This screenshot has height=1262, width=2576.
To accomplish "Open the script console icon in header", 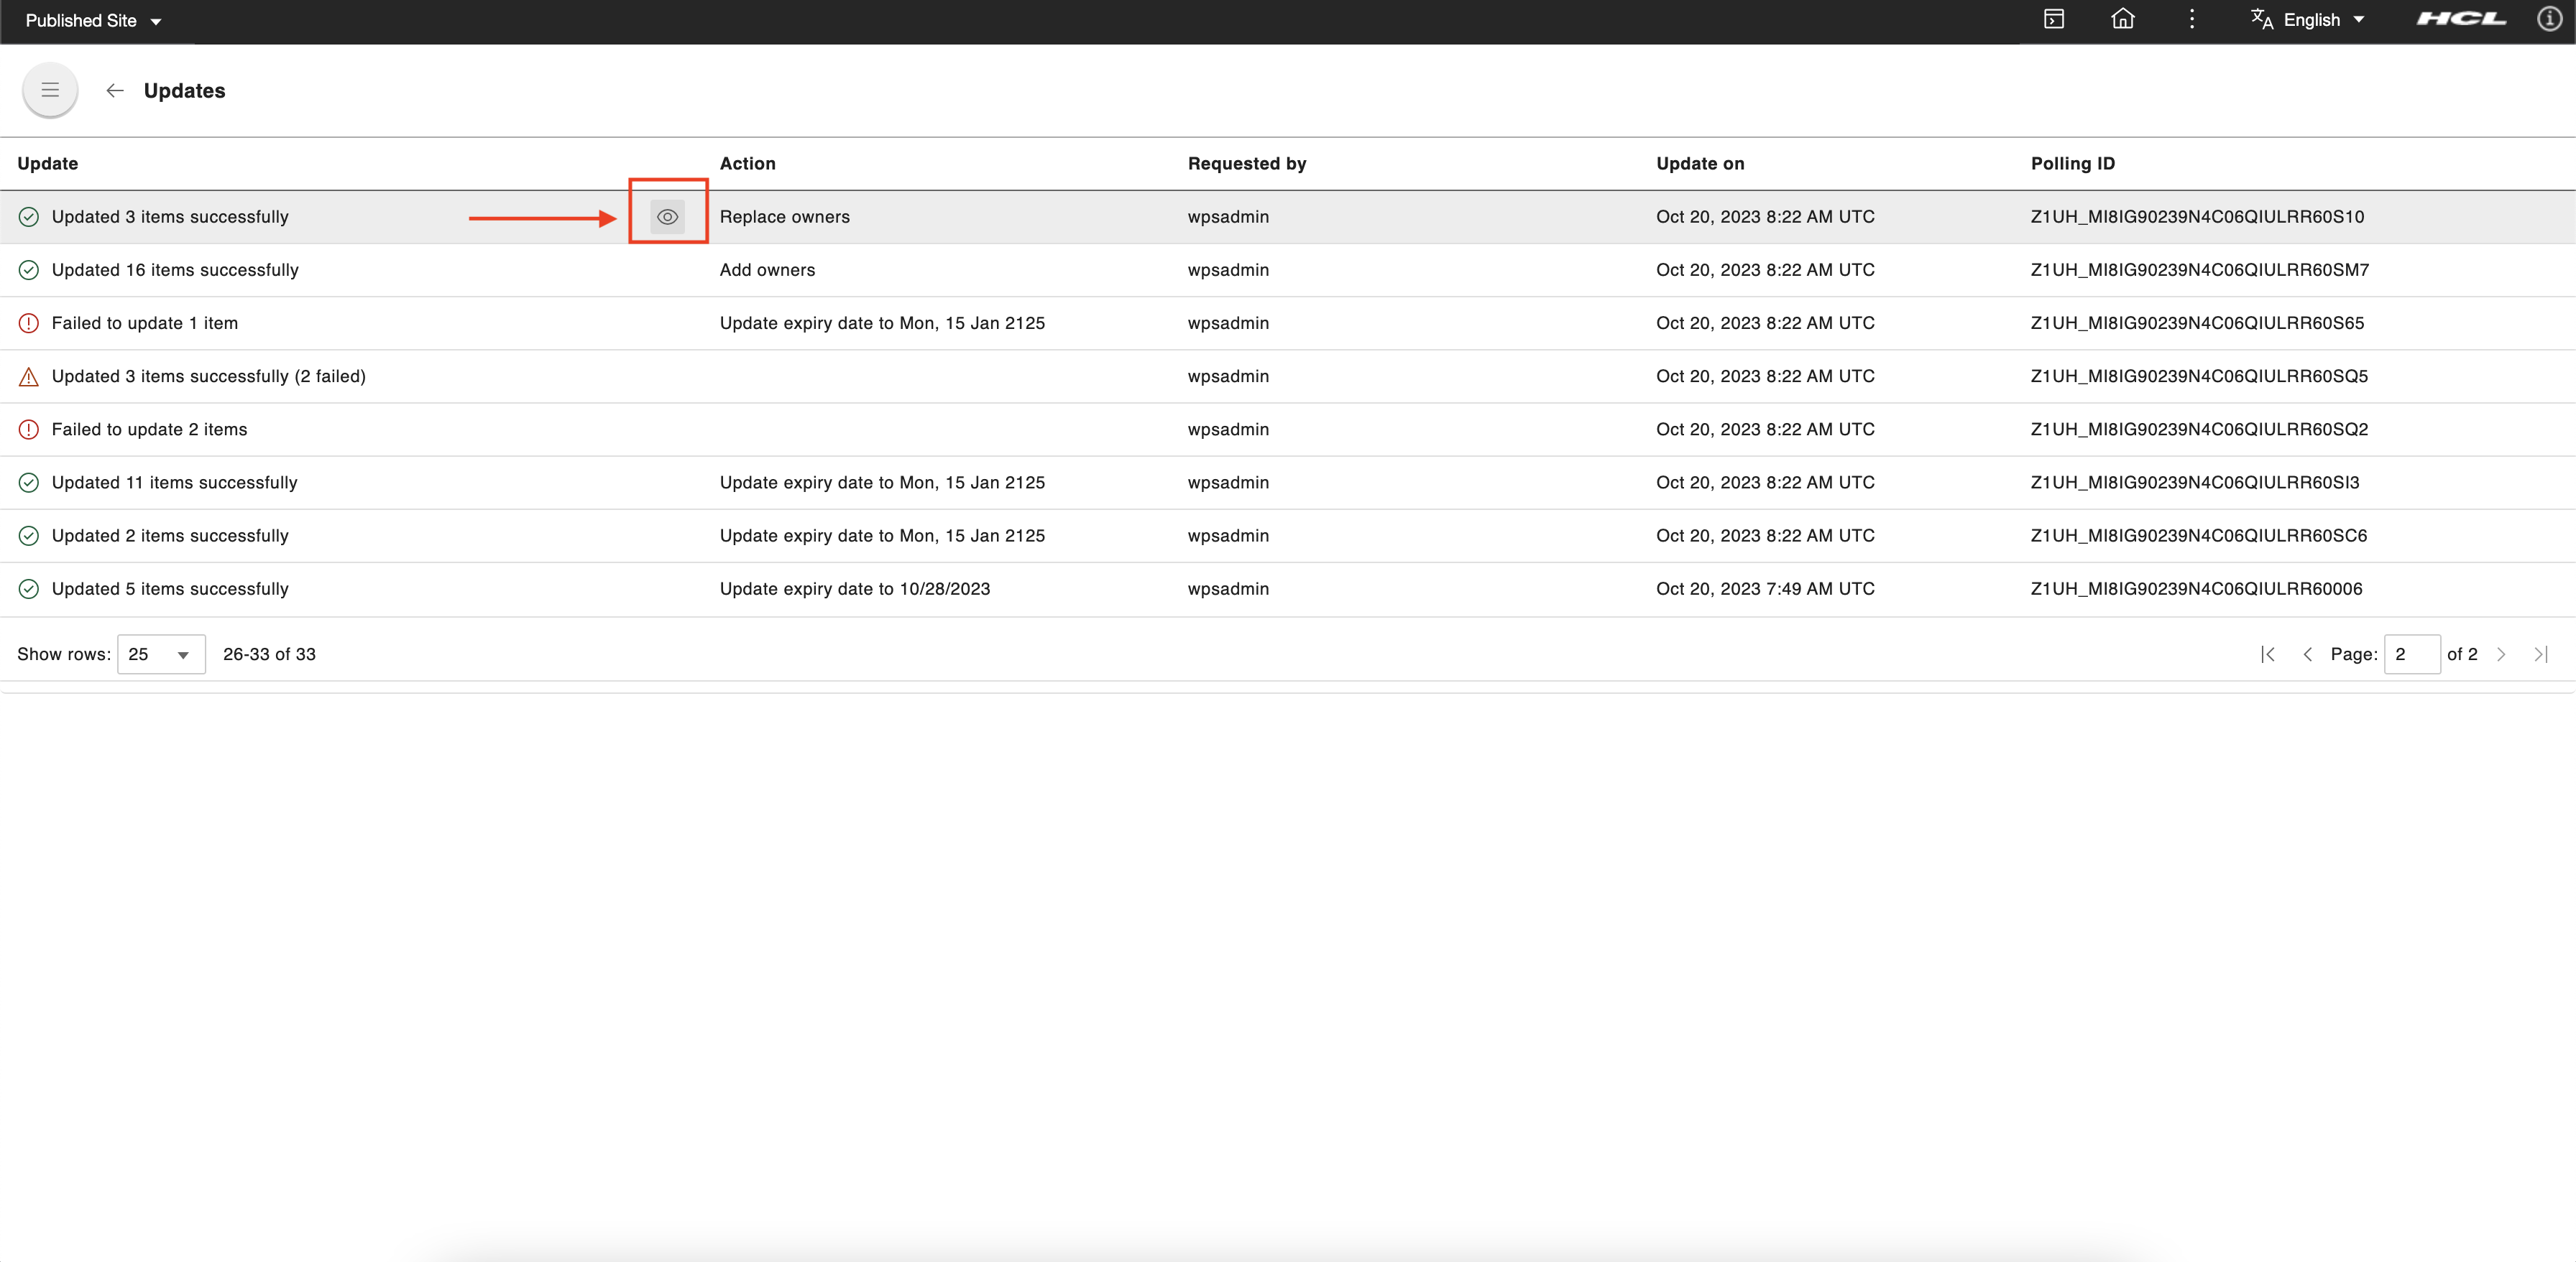I will (2054, 20).
